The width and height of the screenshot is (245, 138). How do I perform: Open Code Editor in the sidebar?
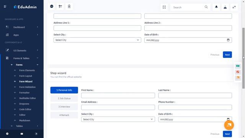[x=25, y=109]
